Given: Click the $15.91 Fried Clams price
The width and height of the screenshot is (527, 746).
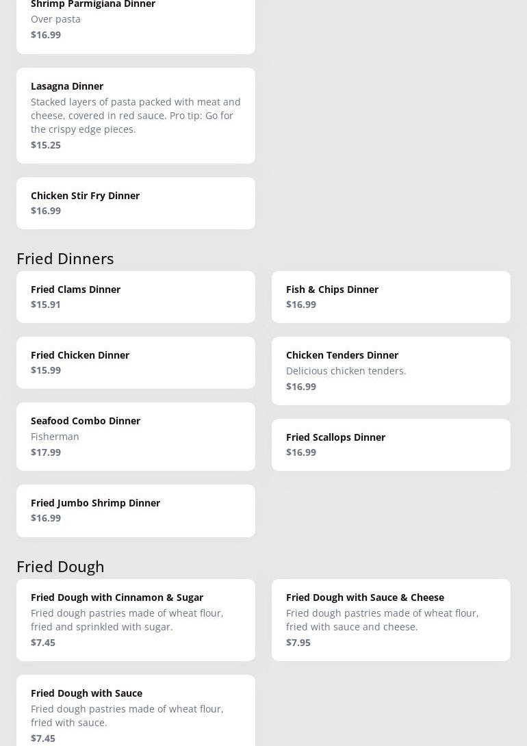Looking at the screenshot, I should point(46,304).
